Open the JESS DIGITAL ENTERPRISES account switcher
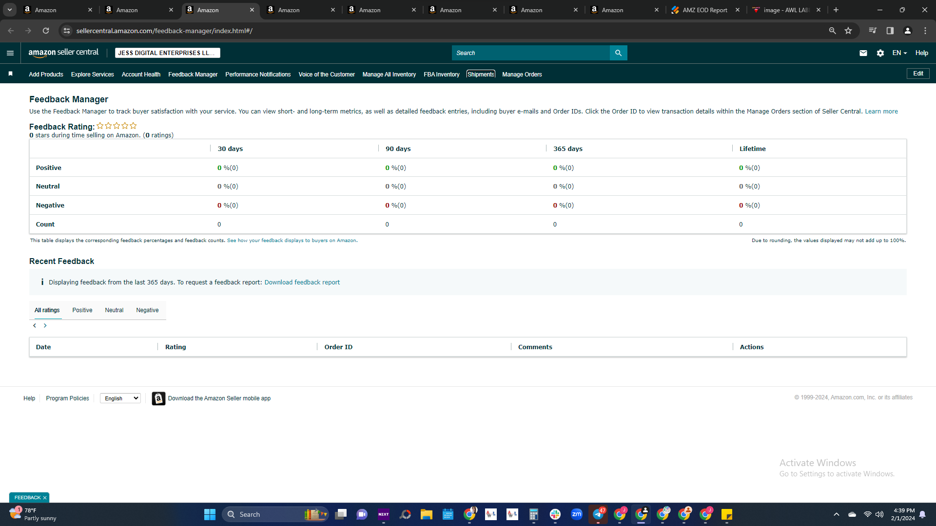Image resolution: width=936 pixels, height=526 pixels. tap(168, 53)
